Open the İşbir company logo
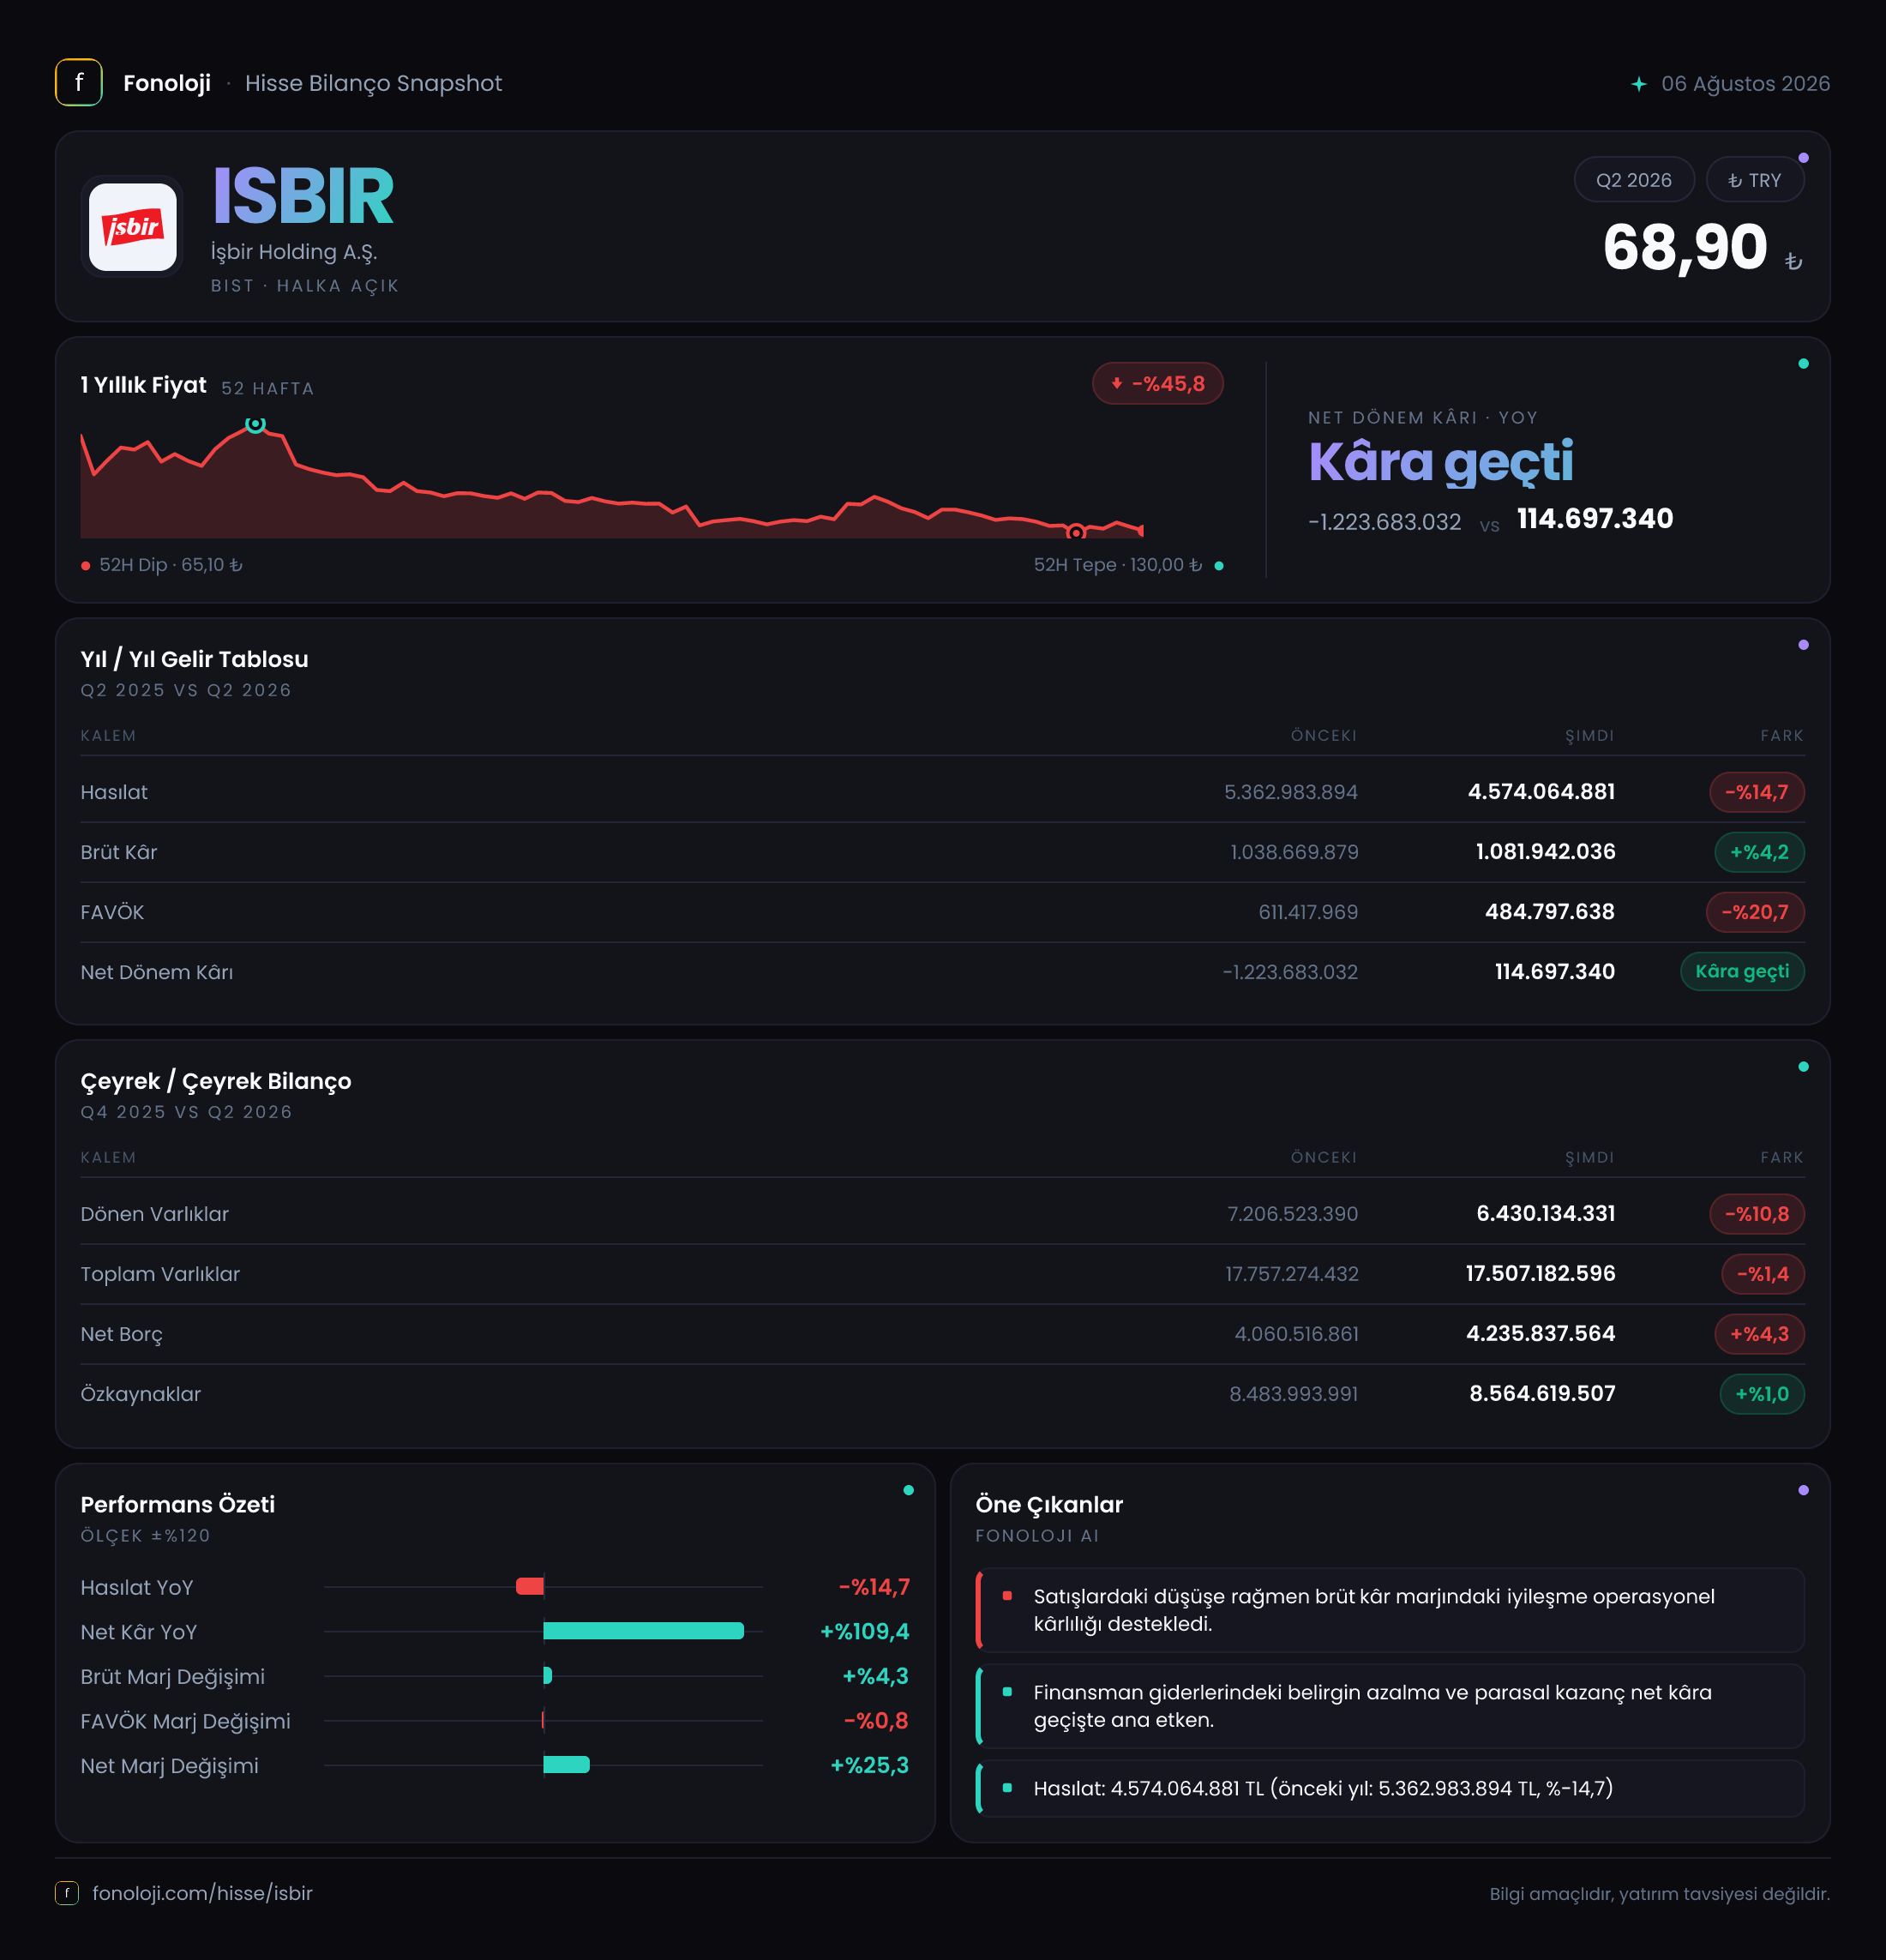 (x=133, y=227)
